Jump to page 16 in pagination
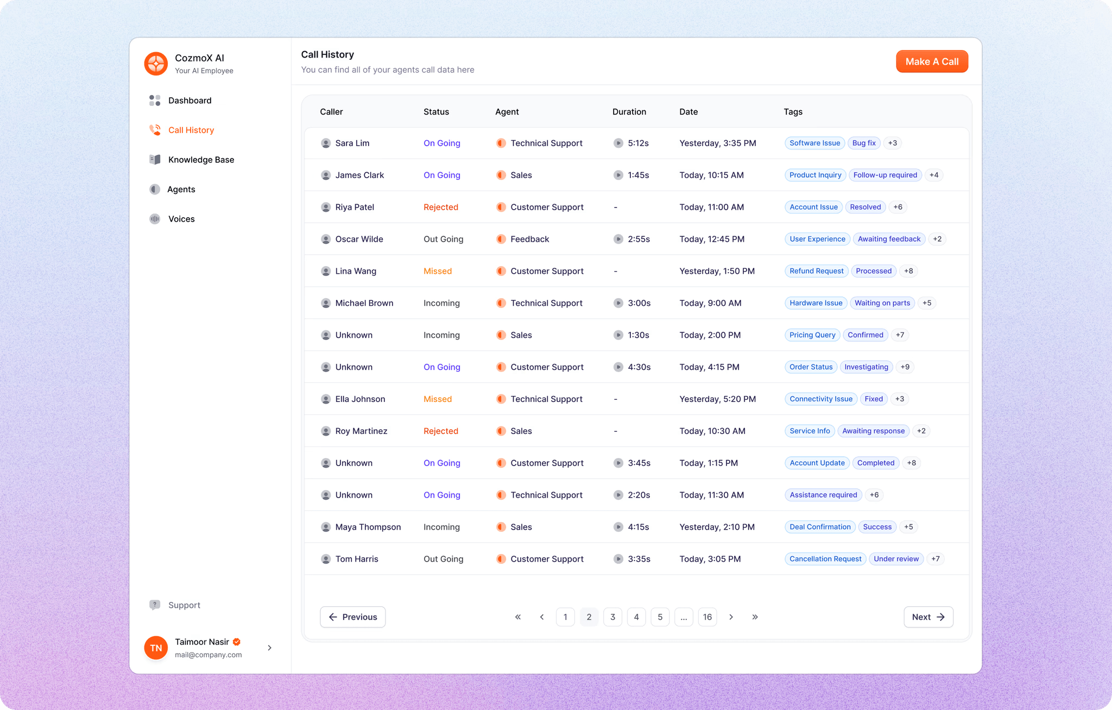This screenshot has width=1112, height=710. pos(707,617)
